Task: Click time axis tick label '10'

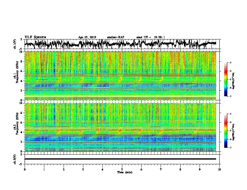Action: (x=219, y=170)
